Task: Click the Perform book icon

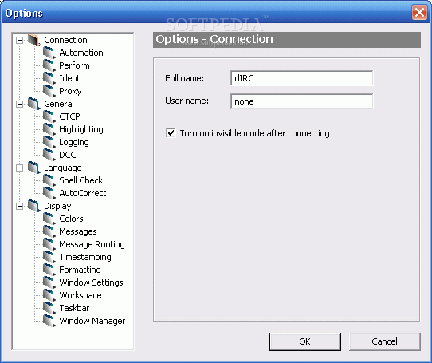Action: 49,65
